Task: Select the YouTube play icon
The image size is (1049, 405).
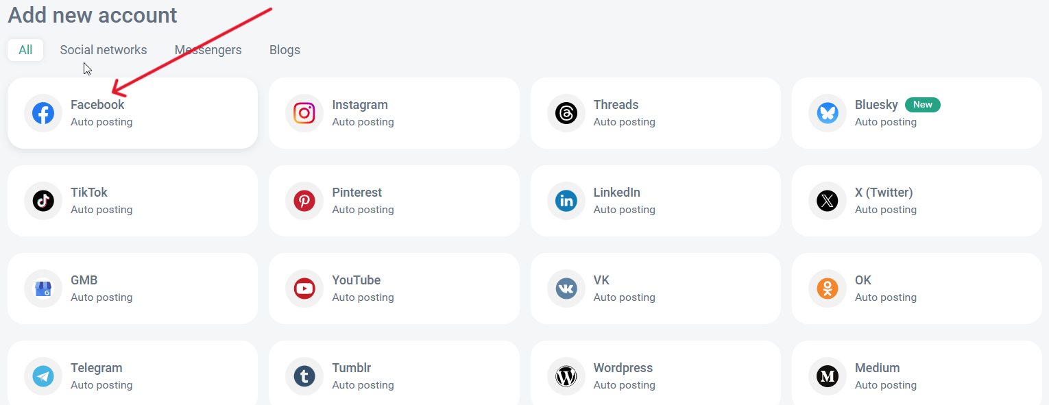Action: click(304, 289)
